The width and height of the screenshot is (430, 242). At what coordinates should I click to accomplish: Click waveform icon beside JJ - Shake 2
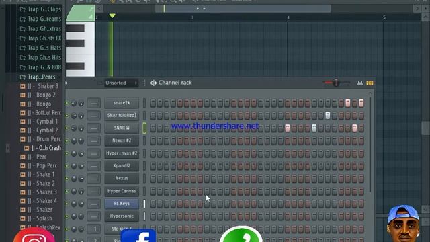pyautogui.click(x=23, y=184)
